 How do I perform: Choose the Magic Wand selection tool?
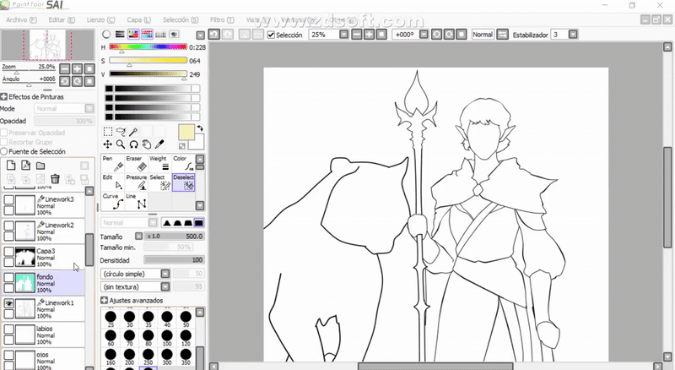[x=132, y=132]
